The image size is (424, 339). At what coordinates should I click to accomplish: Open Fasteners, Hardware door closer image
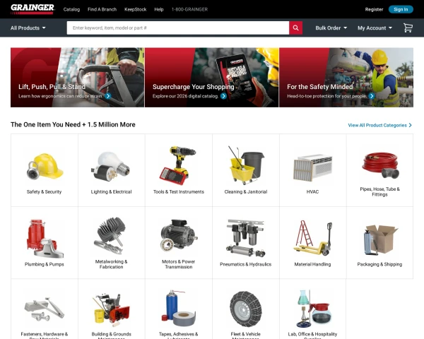coord(45,309)
